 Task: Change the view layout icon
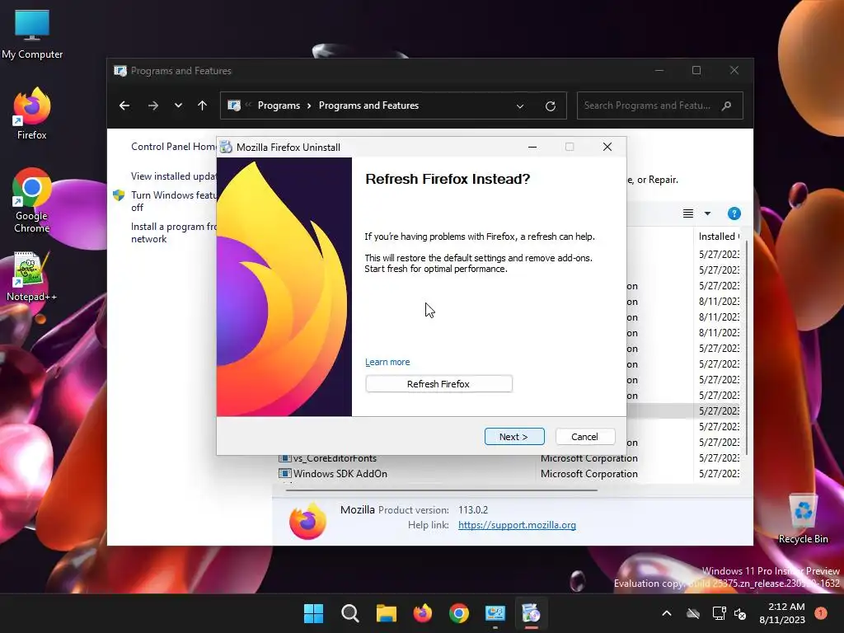(688, 213)
